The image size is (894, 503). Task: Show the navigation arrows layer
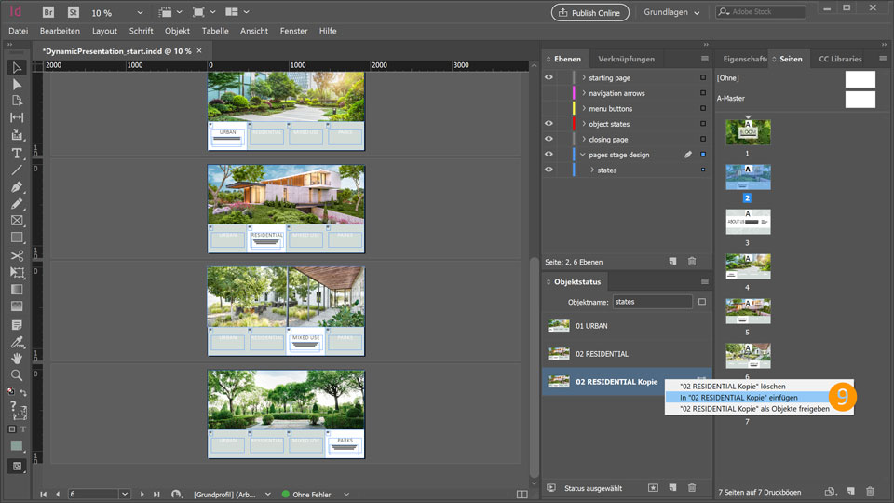pos(549,93)
